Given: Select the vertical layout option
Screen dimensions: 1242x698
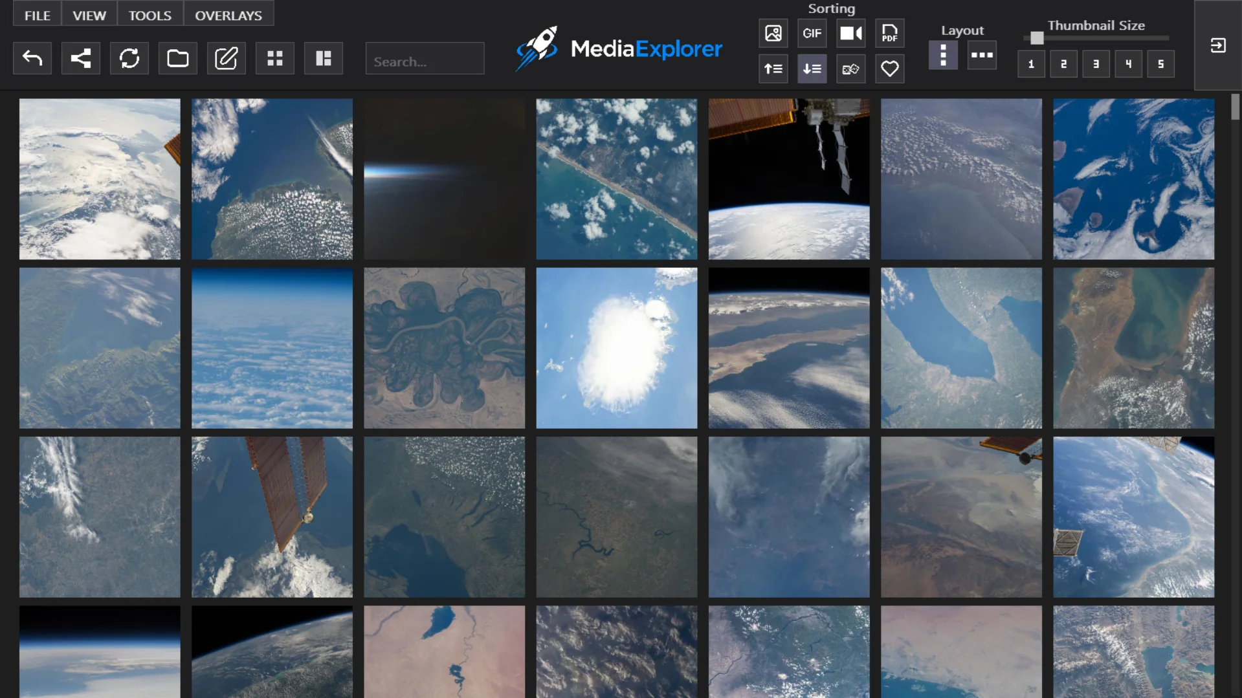Looking at the screenshot, I should tap(943, 55).
